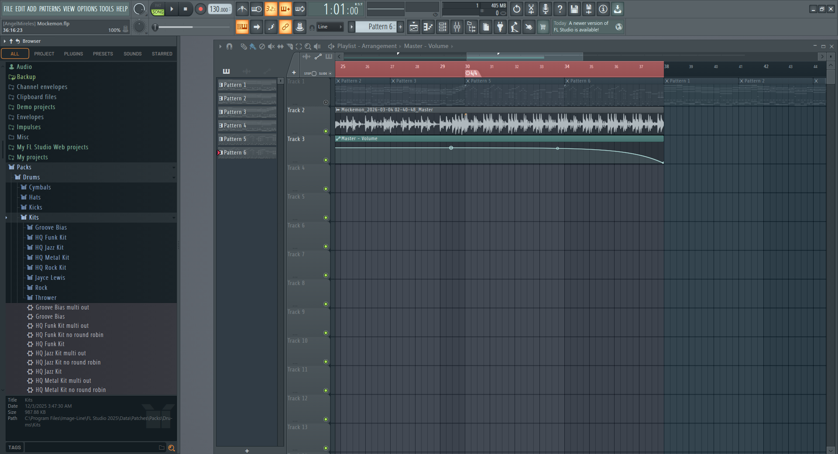Click the add new pattern plus button
Screen dimensions: 838x454
[400, 27]
